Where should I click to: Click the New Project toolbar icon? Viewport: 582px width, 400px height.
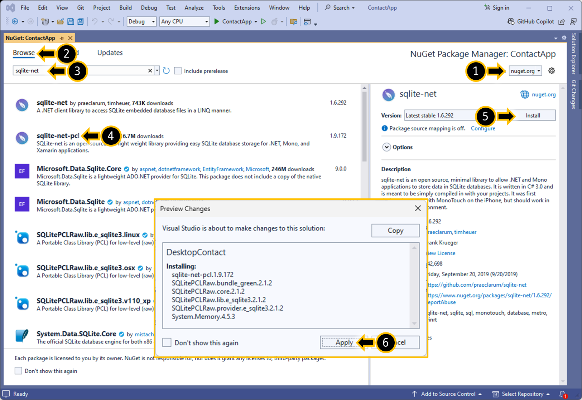(45, 21)
